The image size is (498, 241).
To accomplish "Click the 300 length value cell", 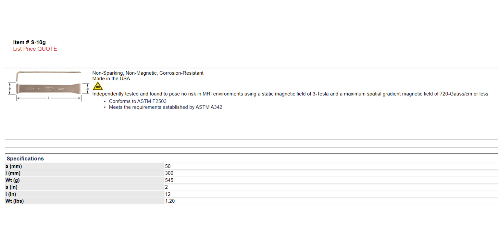I will tap(169, 173).
